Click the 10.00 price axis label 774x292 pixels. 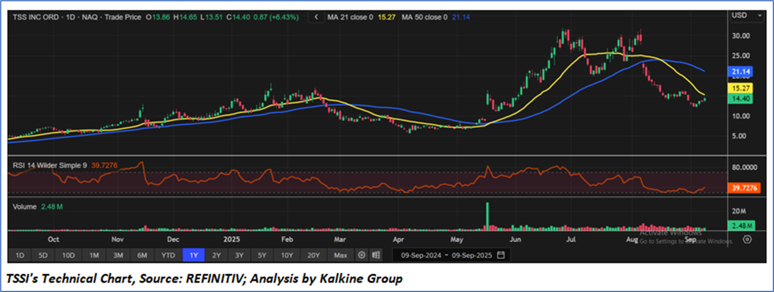pyautogui.click(x=742, y=116)
